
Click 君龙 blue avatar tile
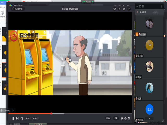pyautogui.click(x=149, y=109)
